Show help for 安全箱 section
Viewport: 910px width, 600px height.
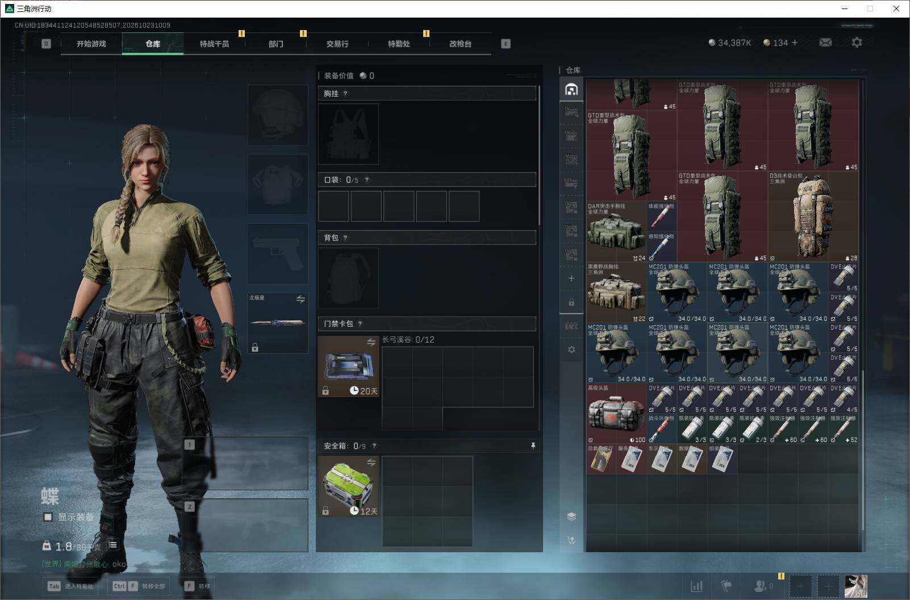point(374,446)
